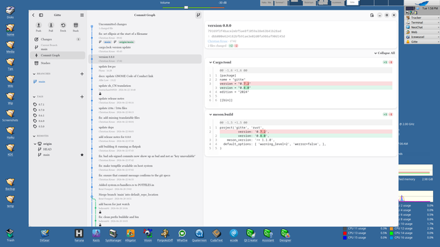
Task: Open the Disks desktop icon
Action: pos(10,12)
